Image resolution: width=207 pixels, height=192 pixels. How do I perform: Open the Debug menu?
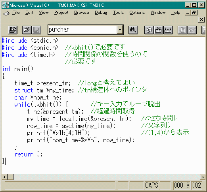pos(101,13)
